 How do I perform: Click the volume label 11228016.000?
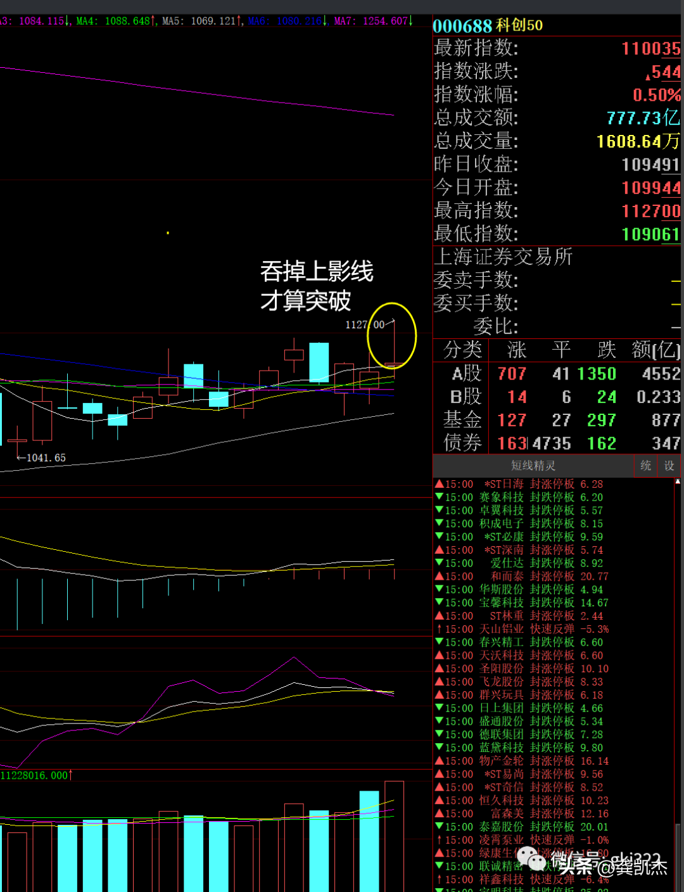point(36,775)
